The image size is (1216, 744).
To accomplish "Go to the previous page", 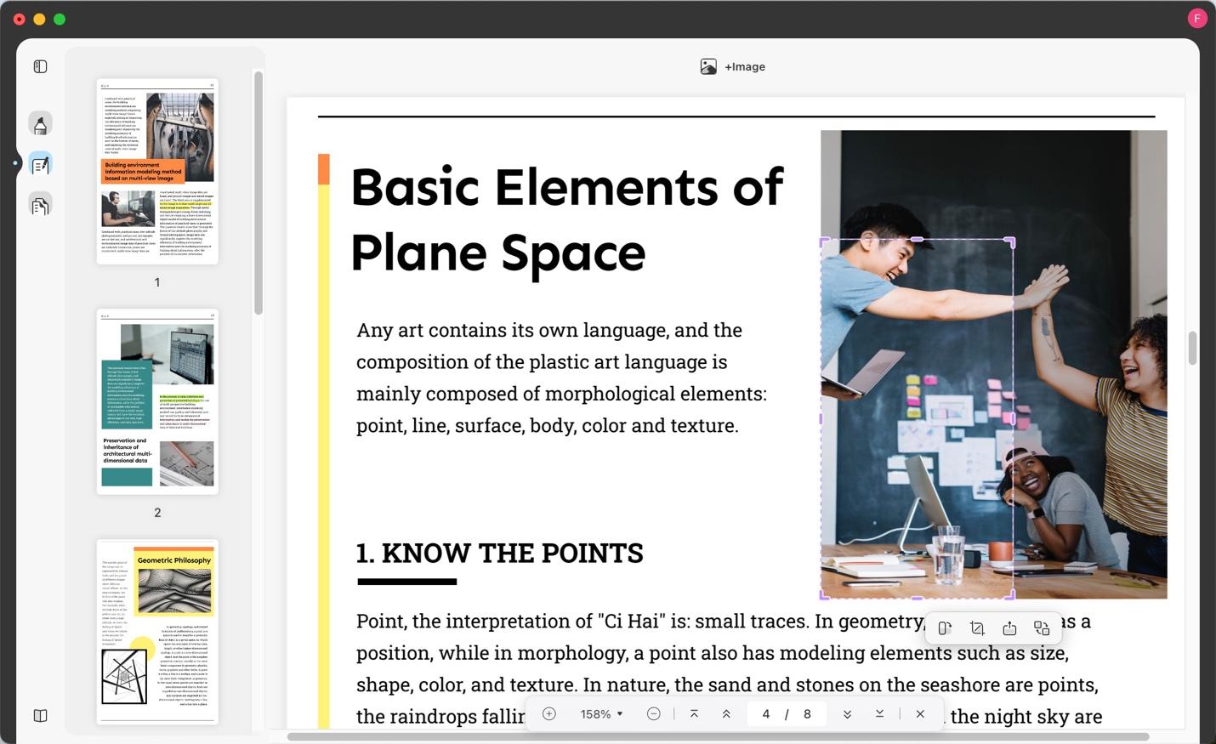I will 726,714.
